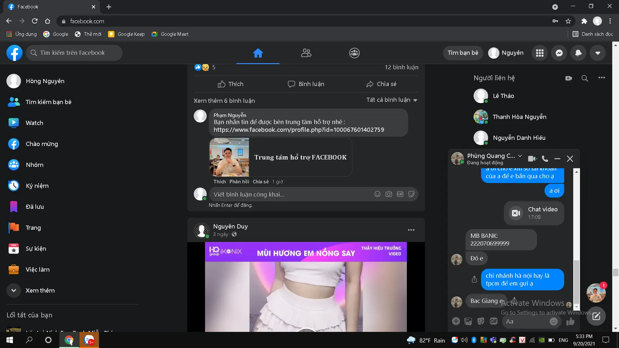Start video call with Phùng Quang
Image resolution: width=619 pixels, height=348 pixels.
click(532, 159)
